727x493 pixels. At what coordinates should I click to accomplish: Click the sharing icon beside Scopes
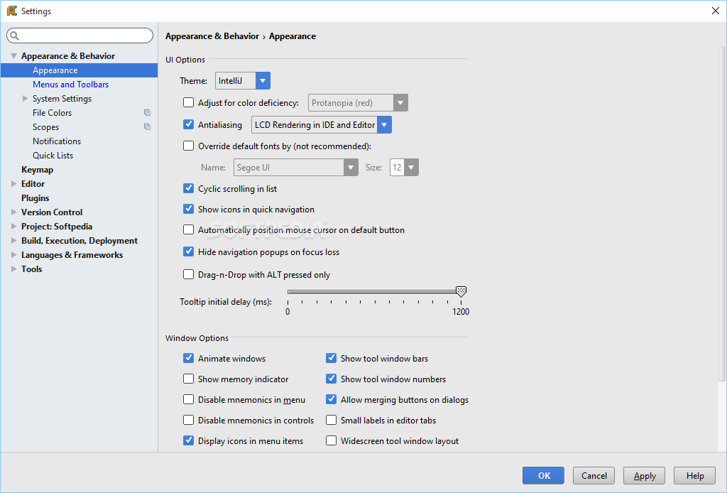coord(147,126)
